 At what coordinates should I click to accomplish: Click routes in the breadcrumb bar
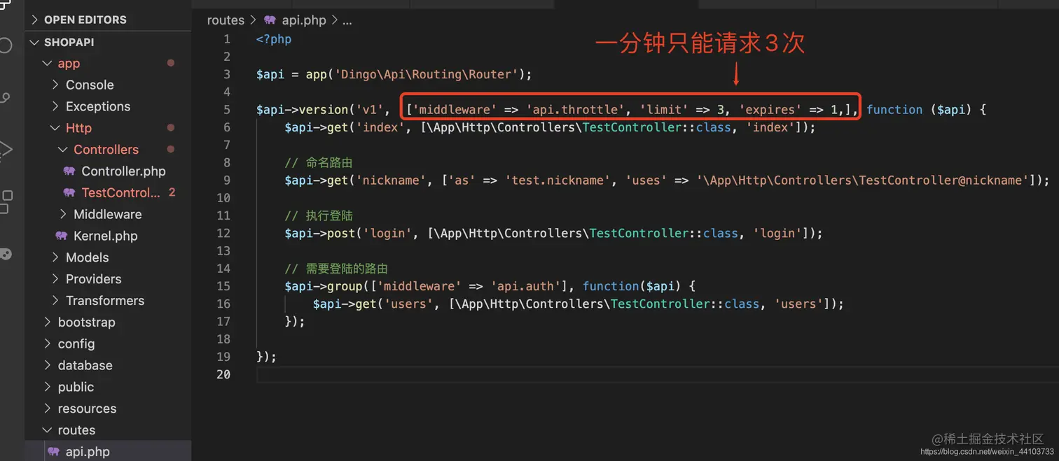click(225, 20)
